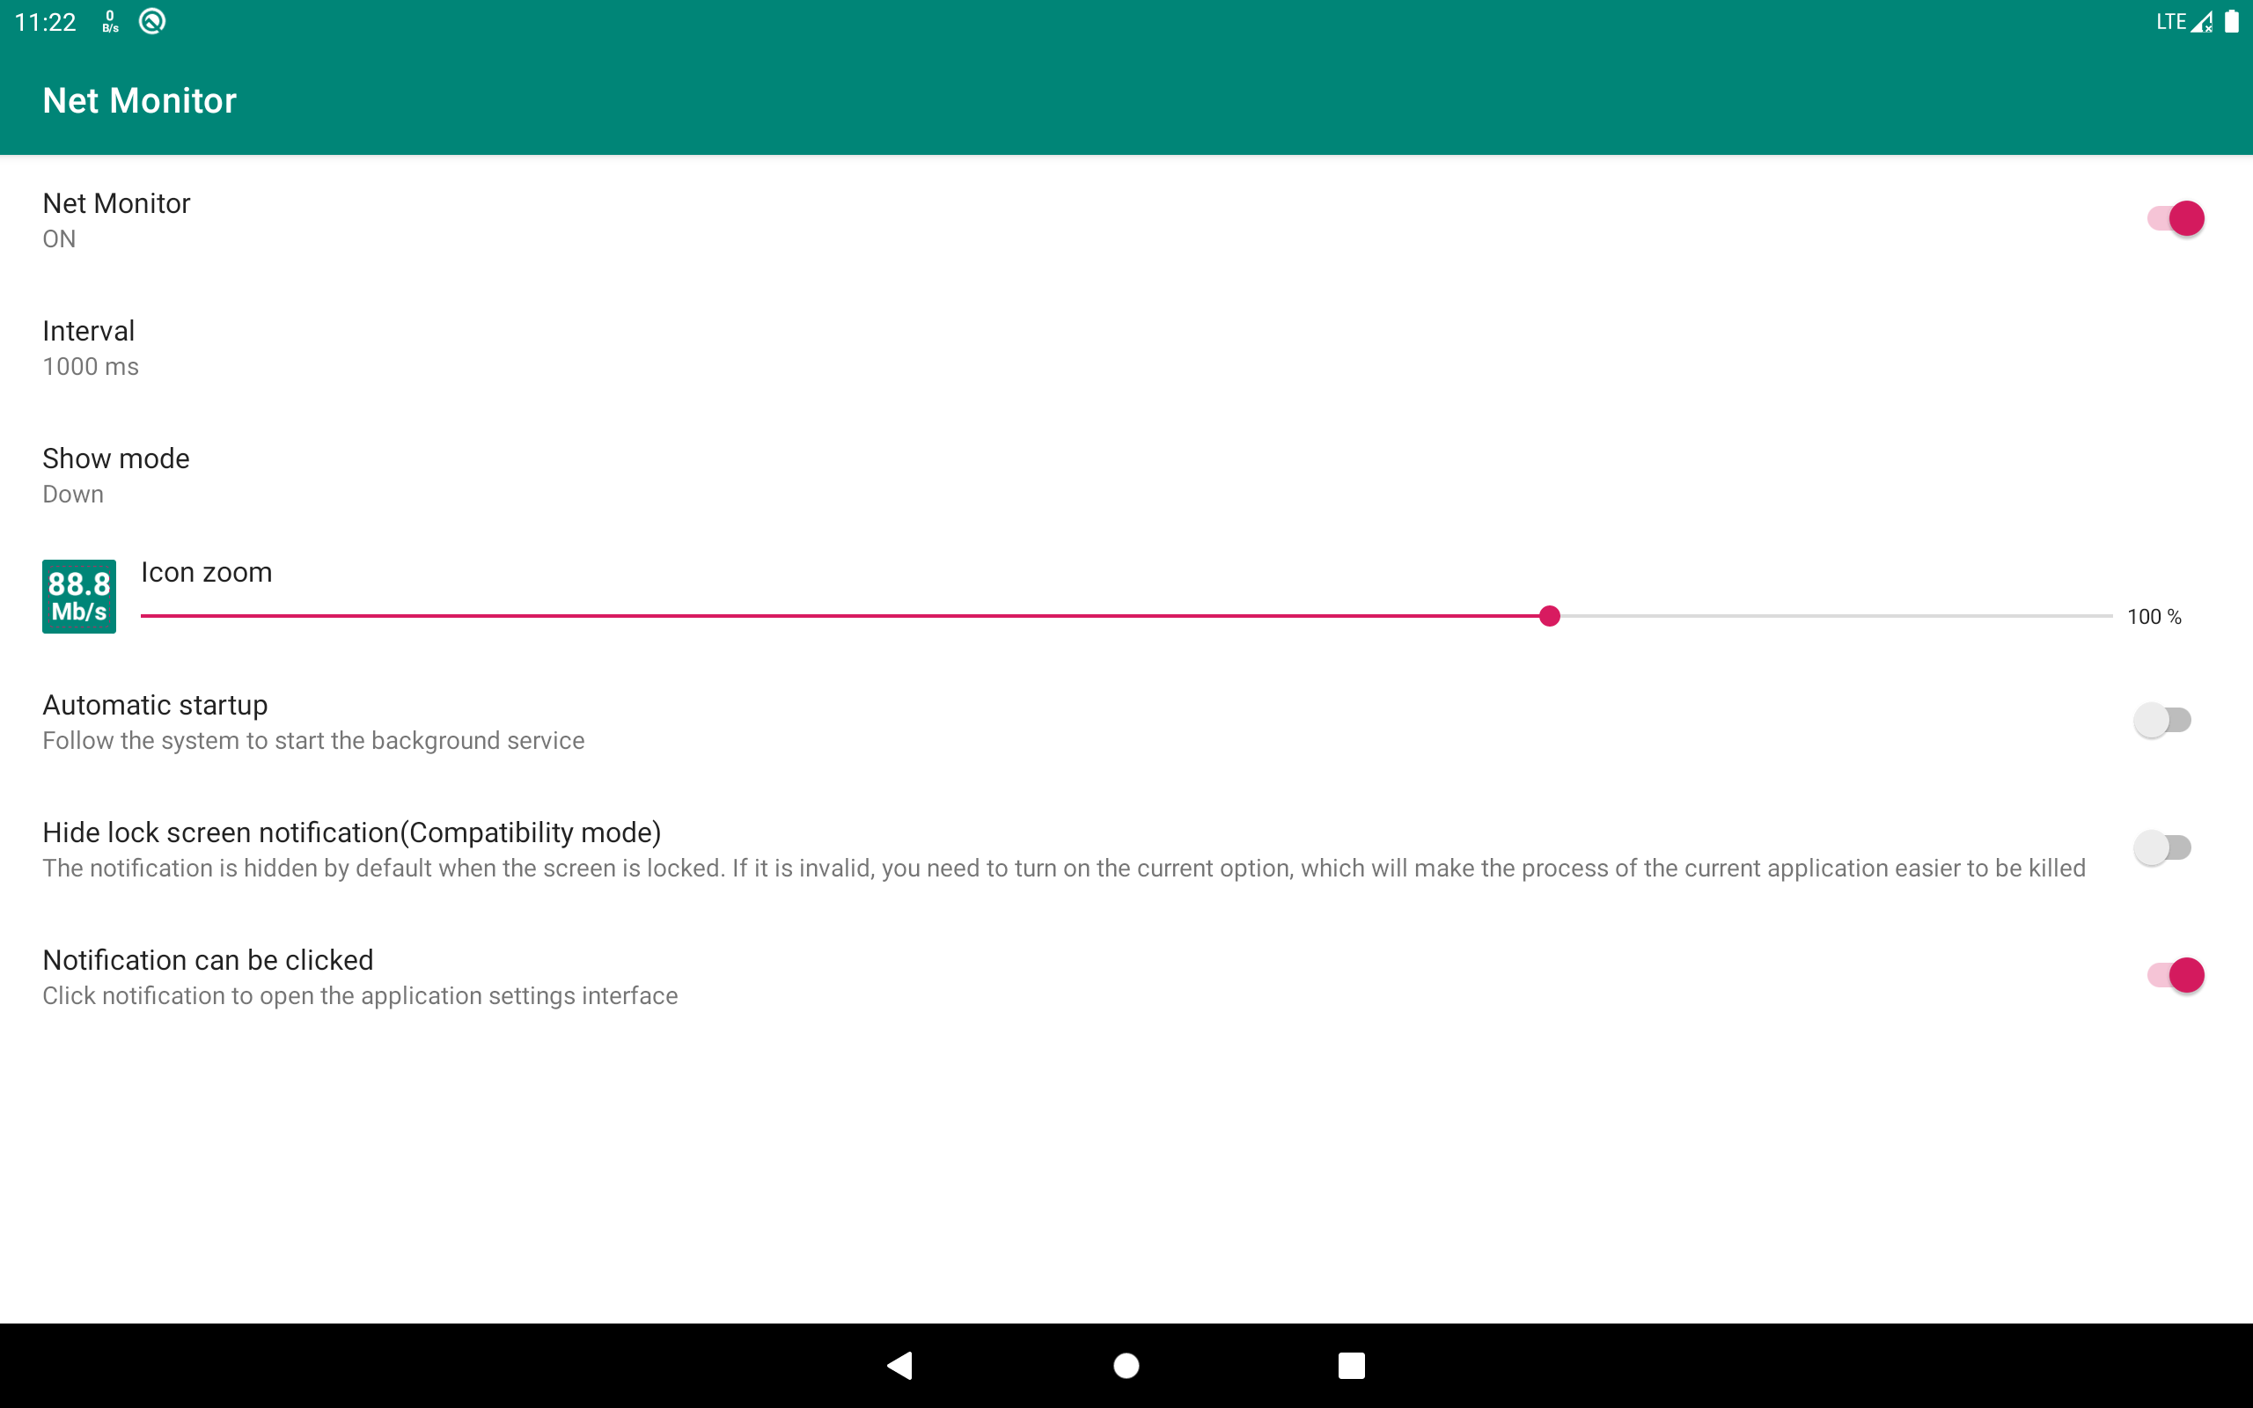Open the Interval setting
Viewport: 2253px width, 1408px height.
click(1126, 348)
